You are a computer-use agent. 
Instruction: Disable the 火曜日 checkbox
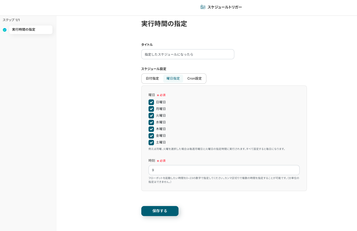151,116
